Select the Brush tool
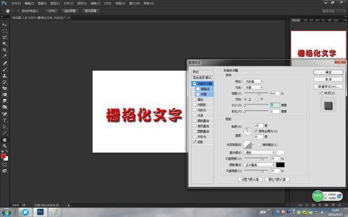 (x=5, y=69)
